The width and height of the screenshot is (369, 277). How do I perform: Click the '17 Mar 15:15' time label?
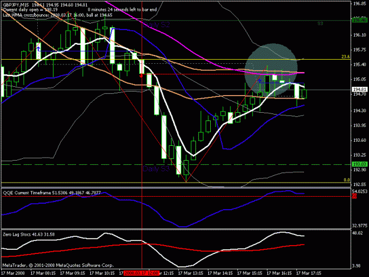coord(250,273)
